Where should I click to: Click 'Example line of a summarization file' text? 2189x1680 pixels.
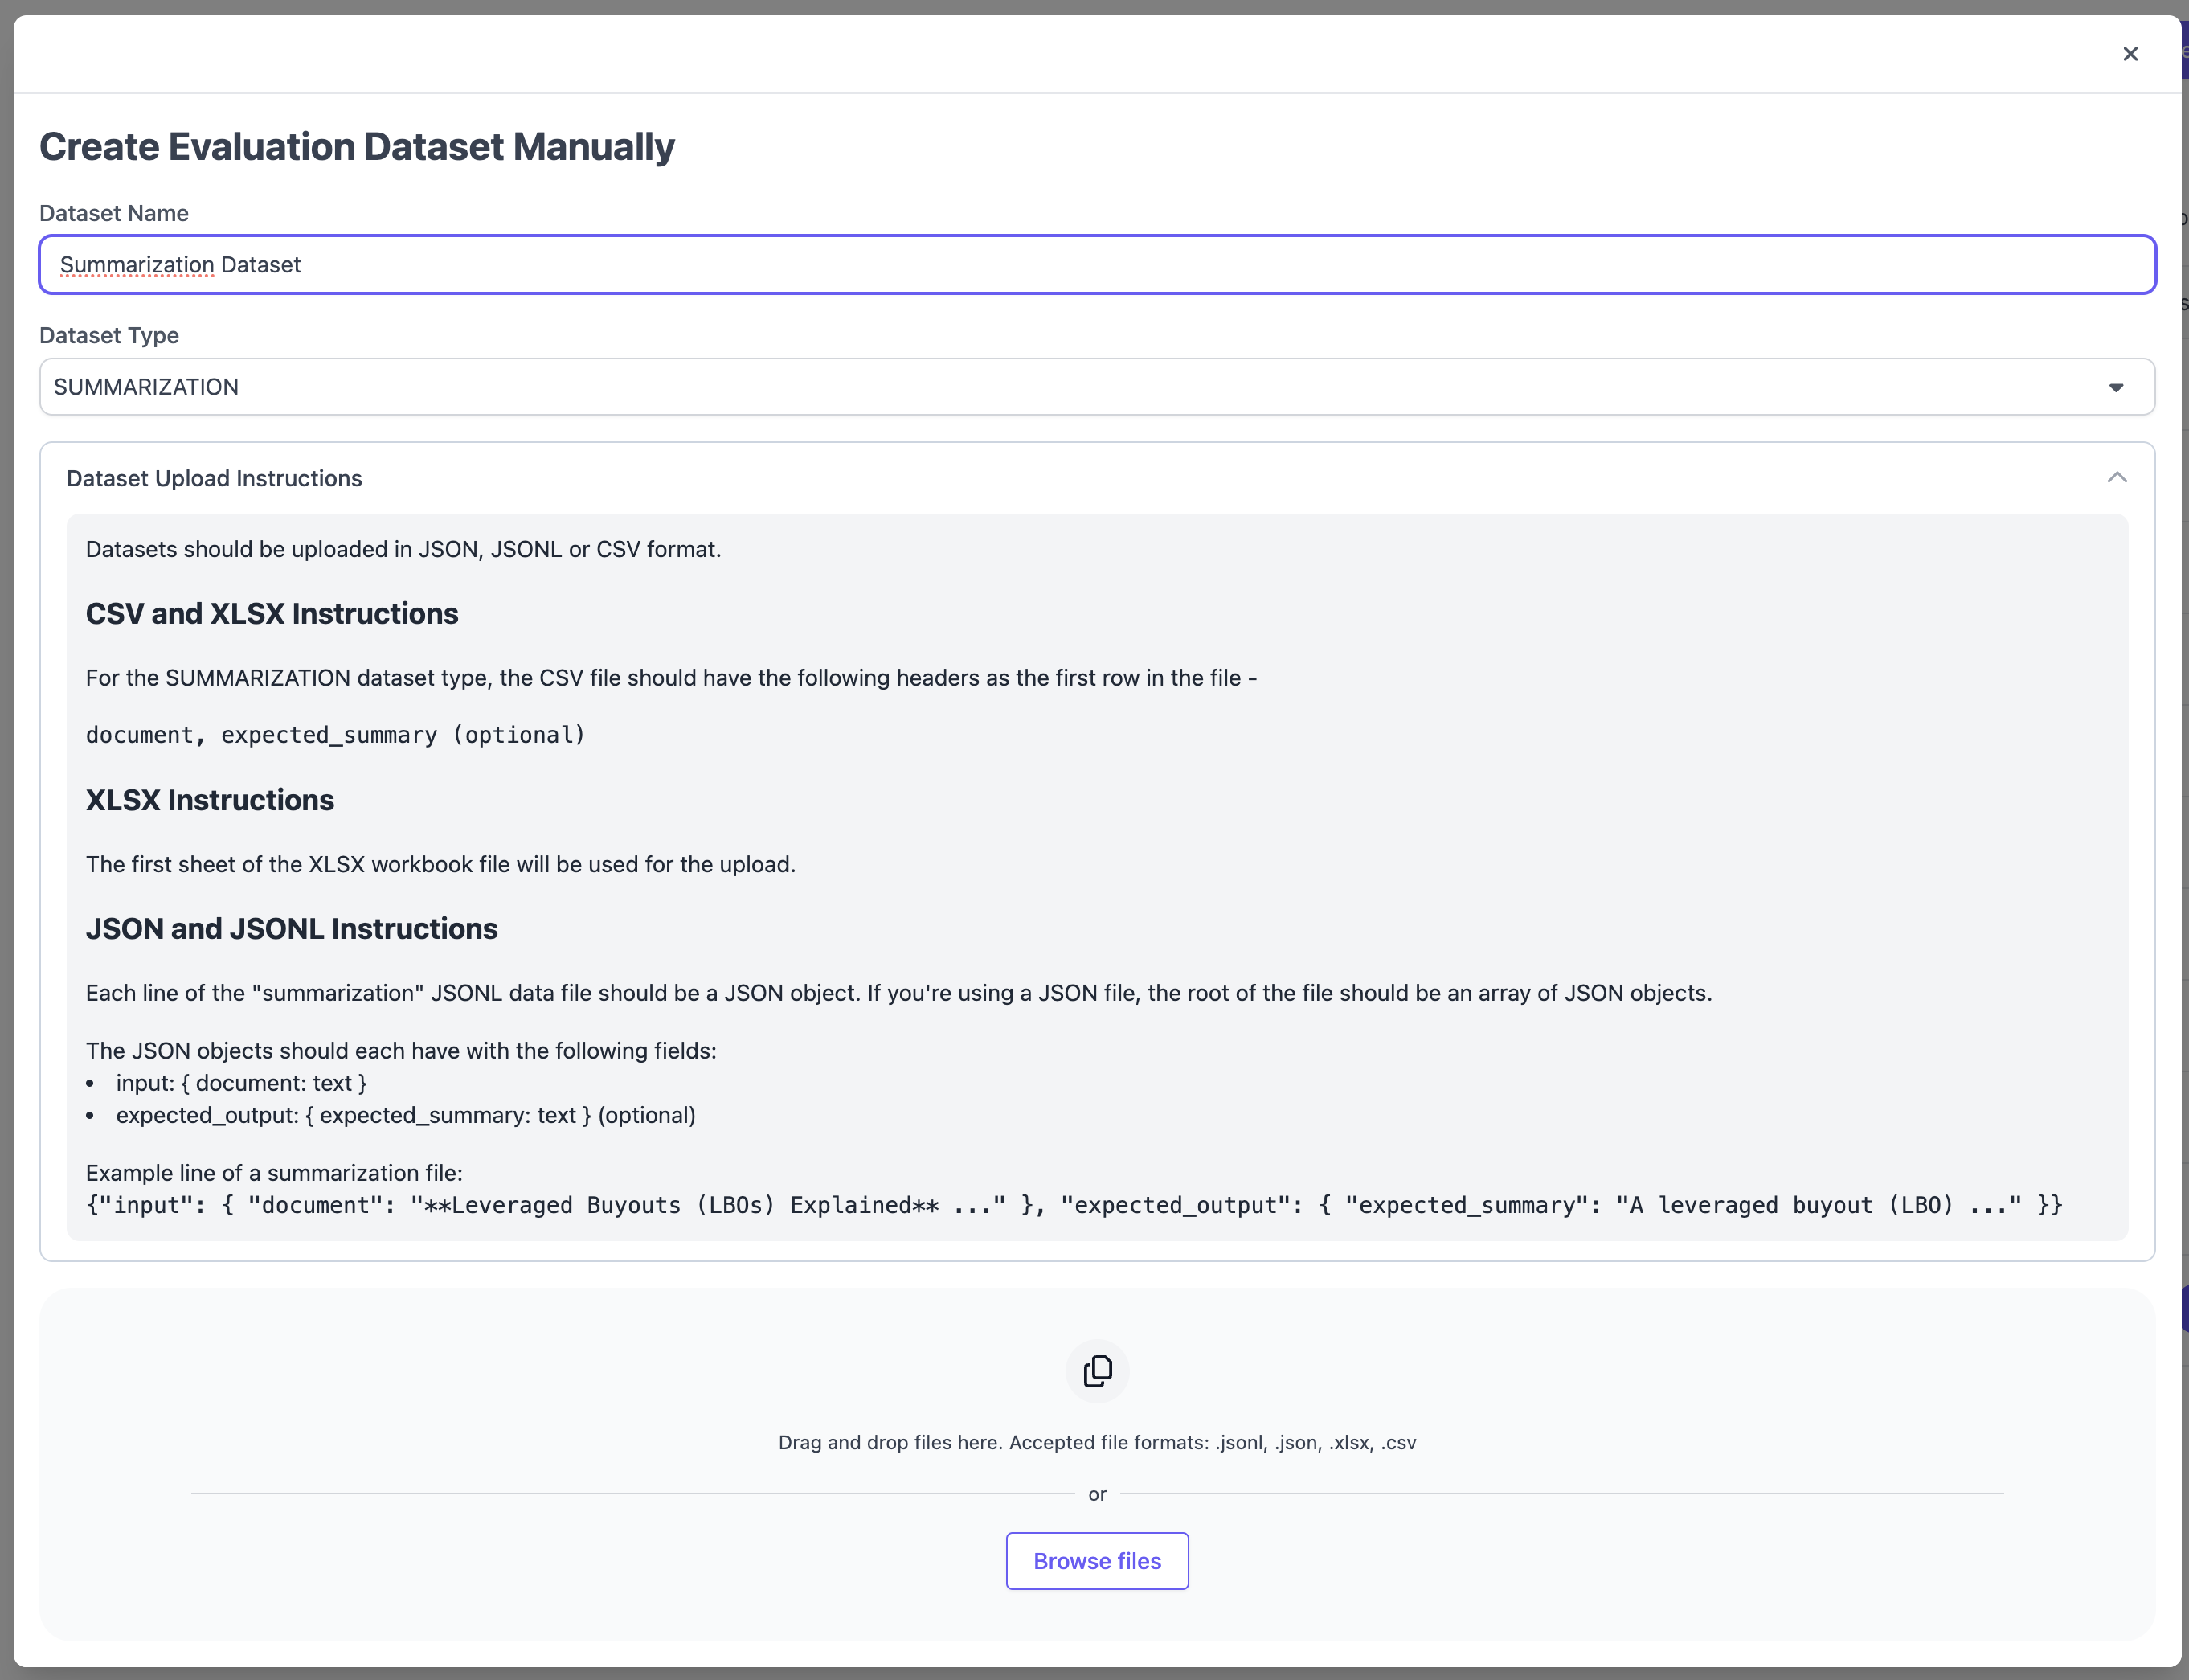tap(274, 1173)
